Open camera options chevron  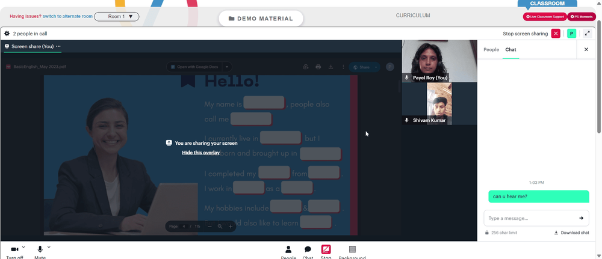pyautogui.click(x=23, y=247)
